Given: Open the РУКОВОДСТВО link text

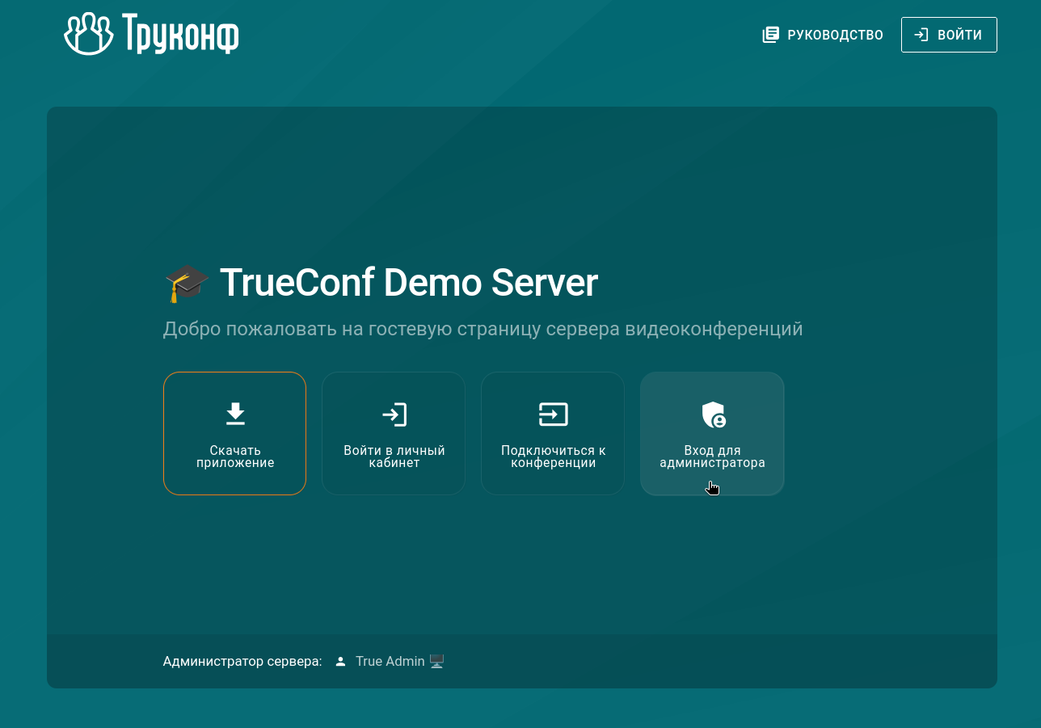Looking at the screenshot, I should (835, 35).
